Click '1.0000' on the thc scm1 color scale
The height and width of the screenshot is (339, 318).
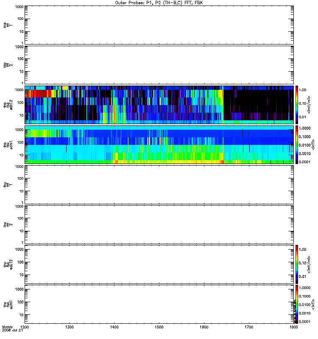pyautogui.click(x=304, y=288)
